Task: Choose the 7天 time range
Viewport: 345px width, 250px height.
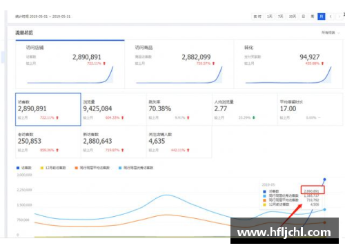Action: click(x=281, y=17)
